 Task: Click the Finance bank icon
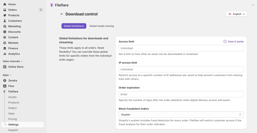(5, 48)
